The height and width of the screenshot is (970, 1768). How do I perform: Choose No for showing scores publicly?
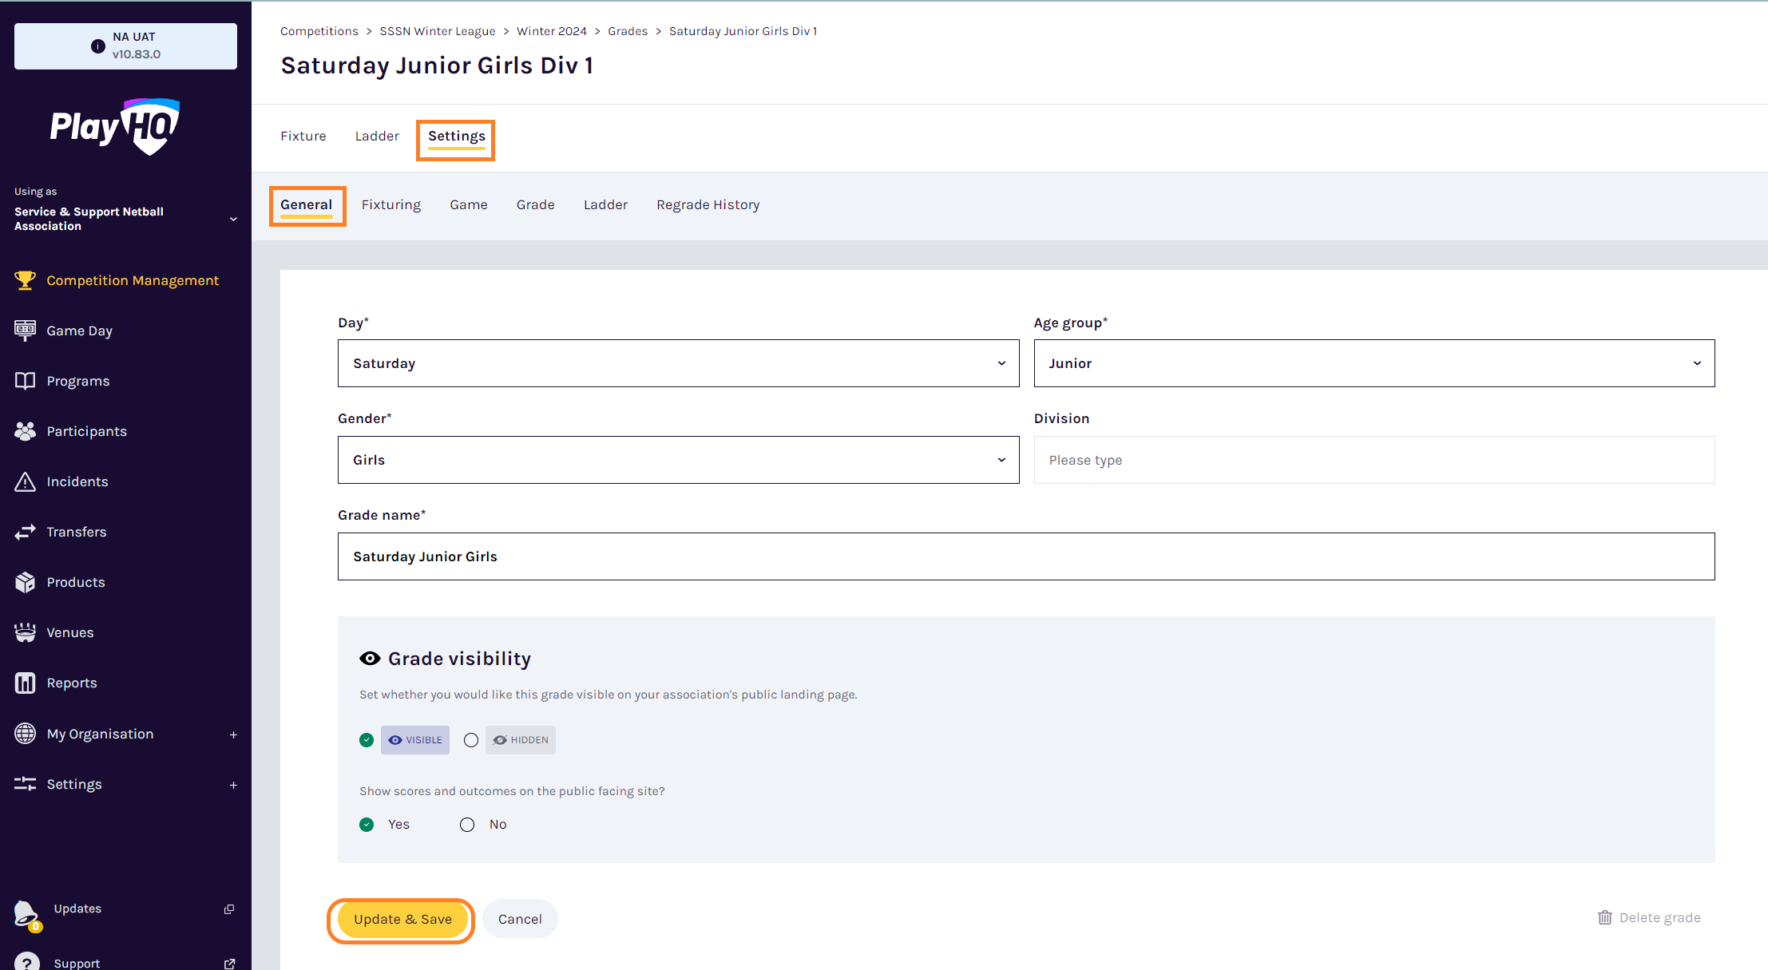click(x=467, y=825)
